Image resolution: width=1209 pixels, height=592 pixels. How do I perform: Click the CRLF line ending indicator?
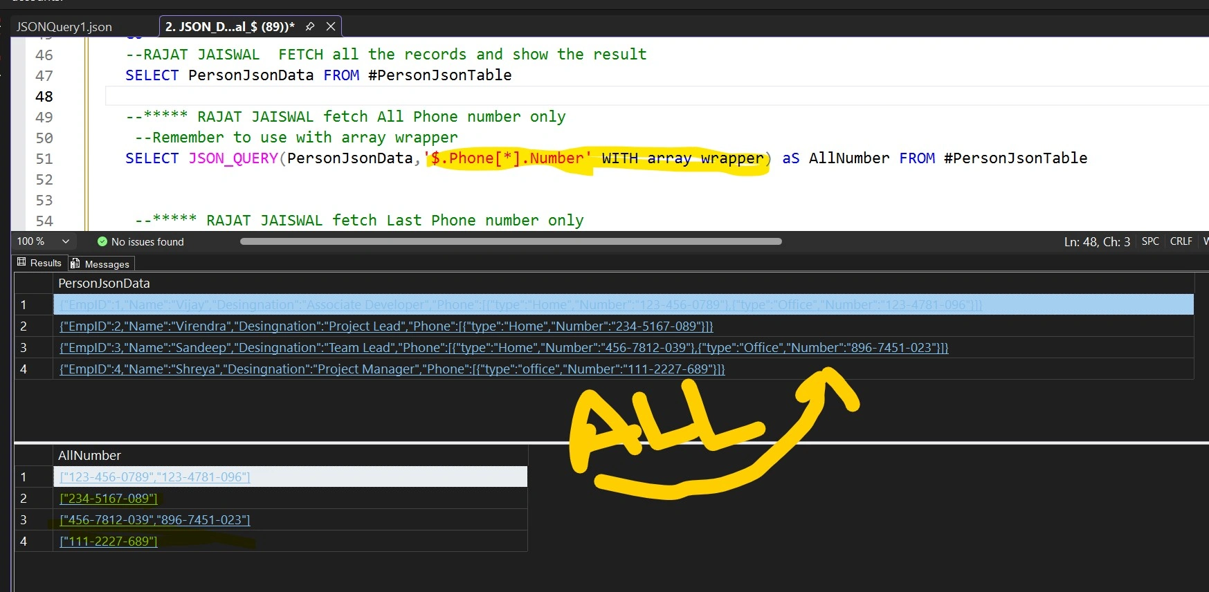(x=1181, y=241)
